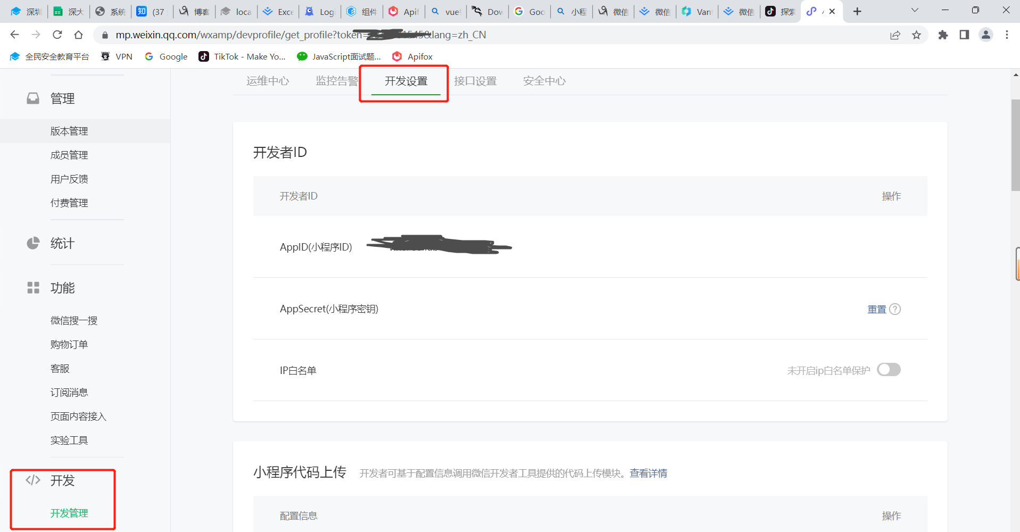This screenshot has height=532, width=1020.
Task: Switch to the 安全中心 tab
Action: point(544,81)
